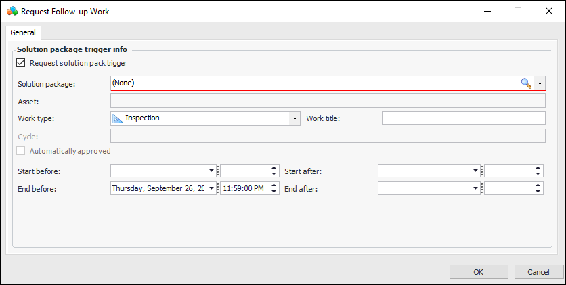Open the Start after date dropdown

pyautogui.click(x=475, y=171)
